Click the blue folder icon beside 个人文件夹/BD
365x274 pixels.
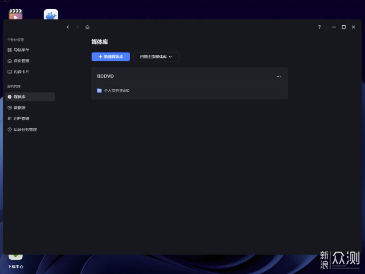click(99, 90)
